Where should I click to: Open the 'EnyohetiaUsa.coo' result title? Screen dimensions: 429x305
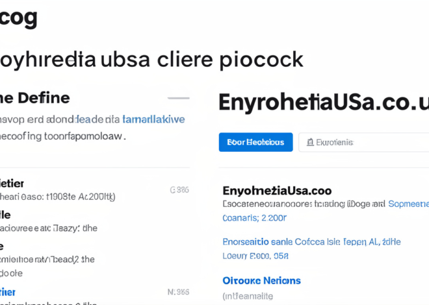click(x=277, y=191)
